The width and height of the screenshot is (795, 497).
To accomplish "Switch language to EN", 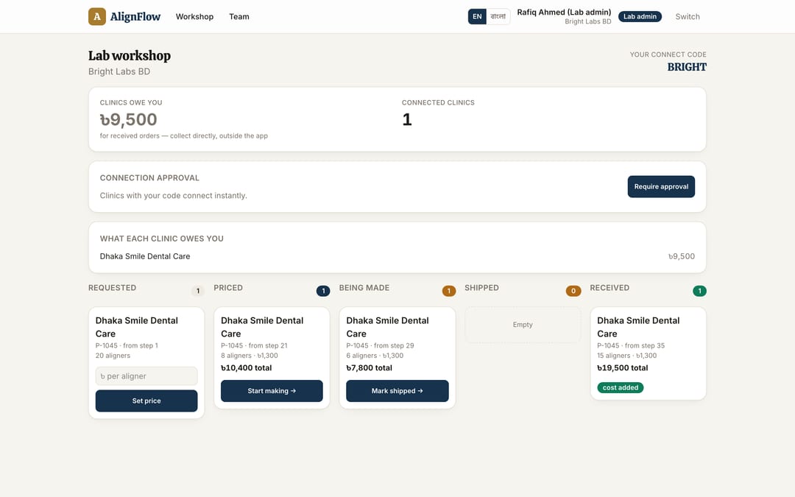I will coord(477,17).
